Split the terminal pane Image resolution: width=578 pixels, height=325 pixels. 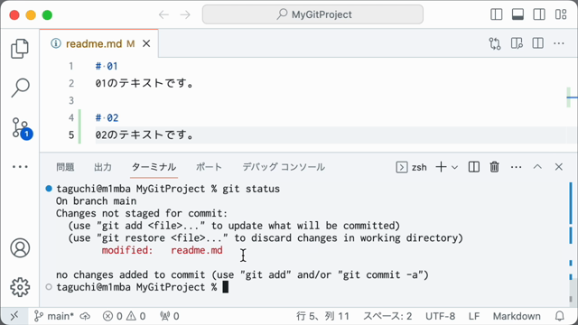pyautogui.click(x=473, y=167)
